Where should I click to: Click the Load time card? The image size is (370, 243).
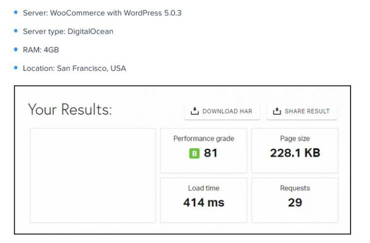coord(203,200)
